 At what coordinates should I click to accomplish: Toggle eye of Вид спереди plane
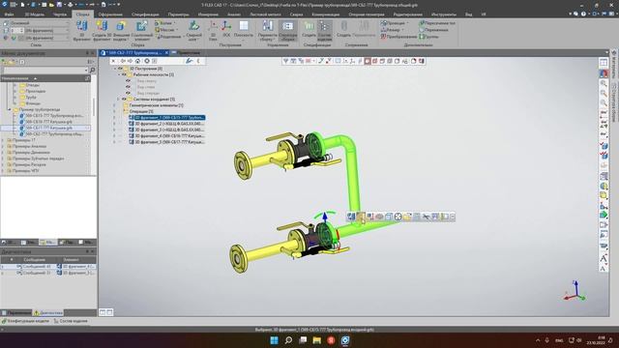coord(128,93)
